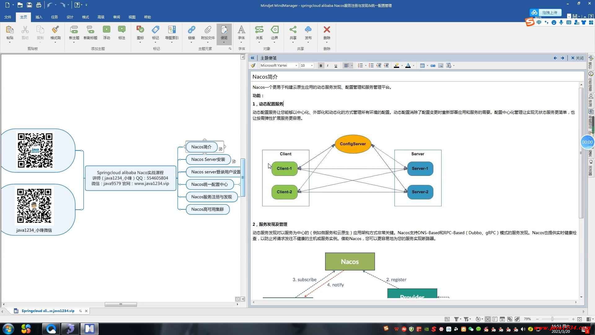Viewport: 595px width, 335px height.
Task: Switch to the 任务 (Task) ribbon tab
Action: [x=54, y=17]
